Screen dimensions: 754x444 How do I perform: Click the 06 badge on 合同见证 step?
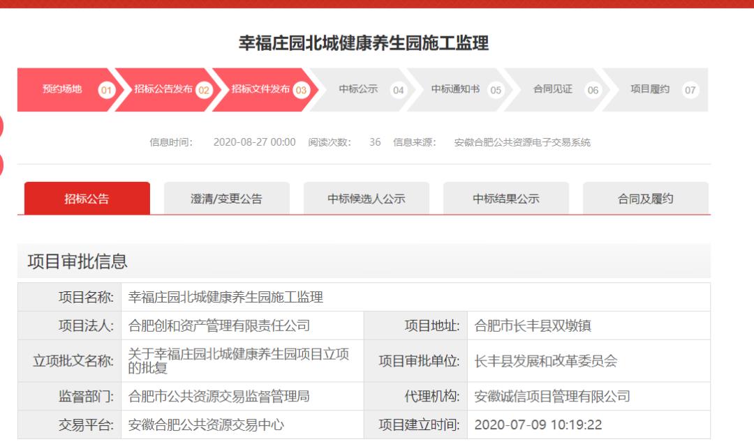point(592,90)
